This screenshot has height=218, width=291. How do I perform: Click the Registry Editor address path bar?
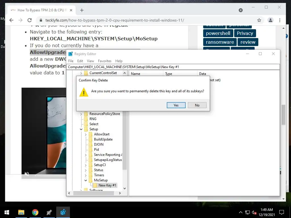pos(173,67)
